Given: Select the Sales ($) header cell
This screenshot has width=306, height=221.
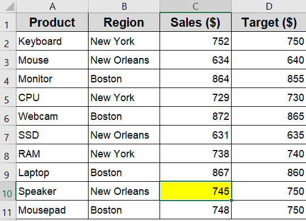Looking at the screenshot, I should tap(195, 22).
